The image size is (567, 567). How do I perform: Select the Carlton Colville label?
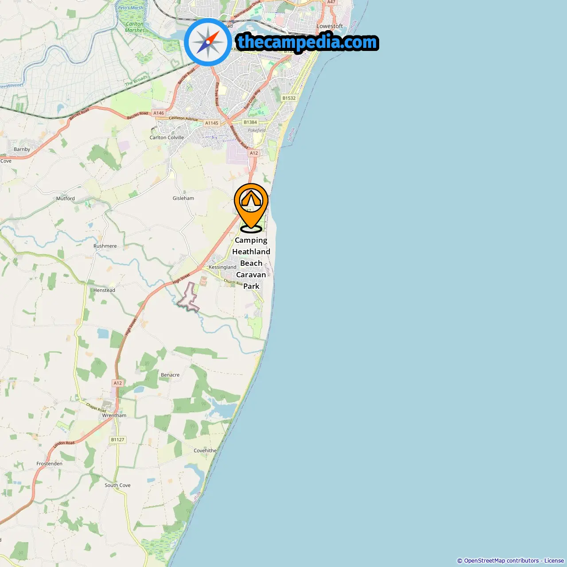[167, 137]
